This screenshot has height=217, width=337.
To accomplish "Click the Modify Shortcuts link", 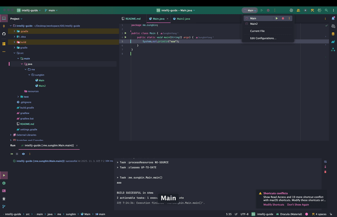I will 273,205.
